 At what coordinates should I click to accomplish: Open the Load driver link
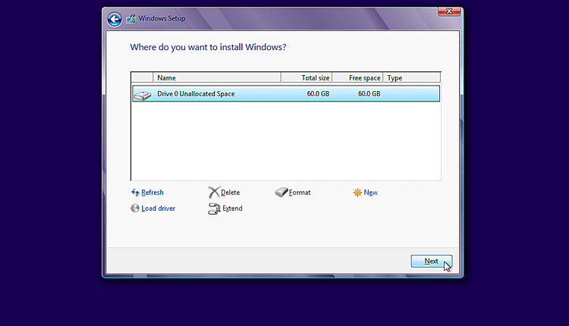159,208
